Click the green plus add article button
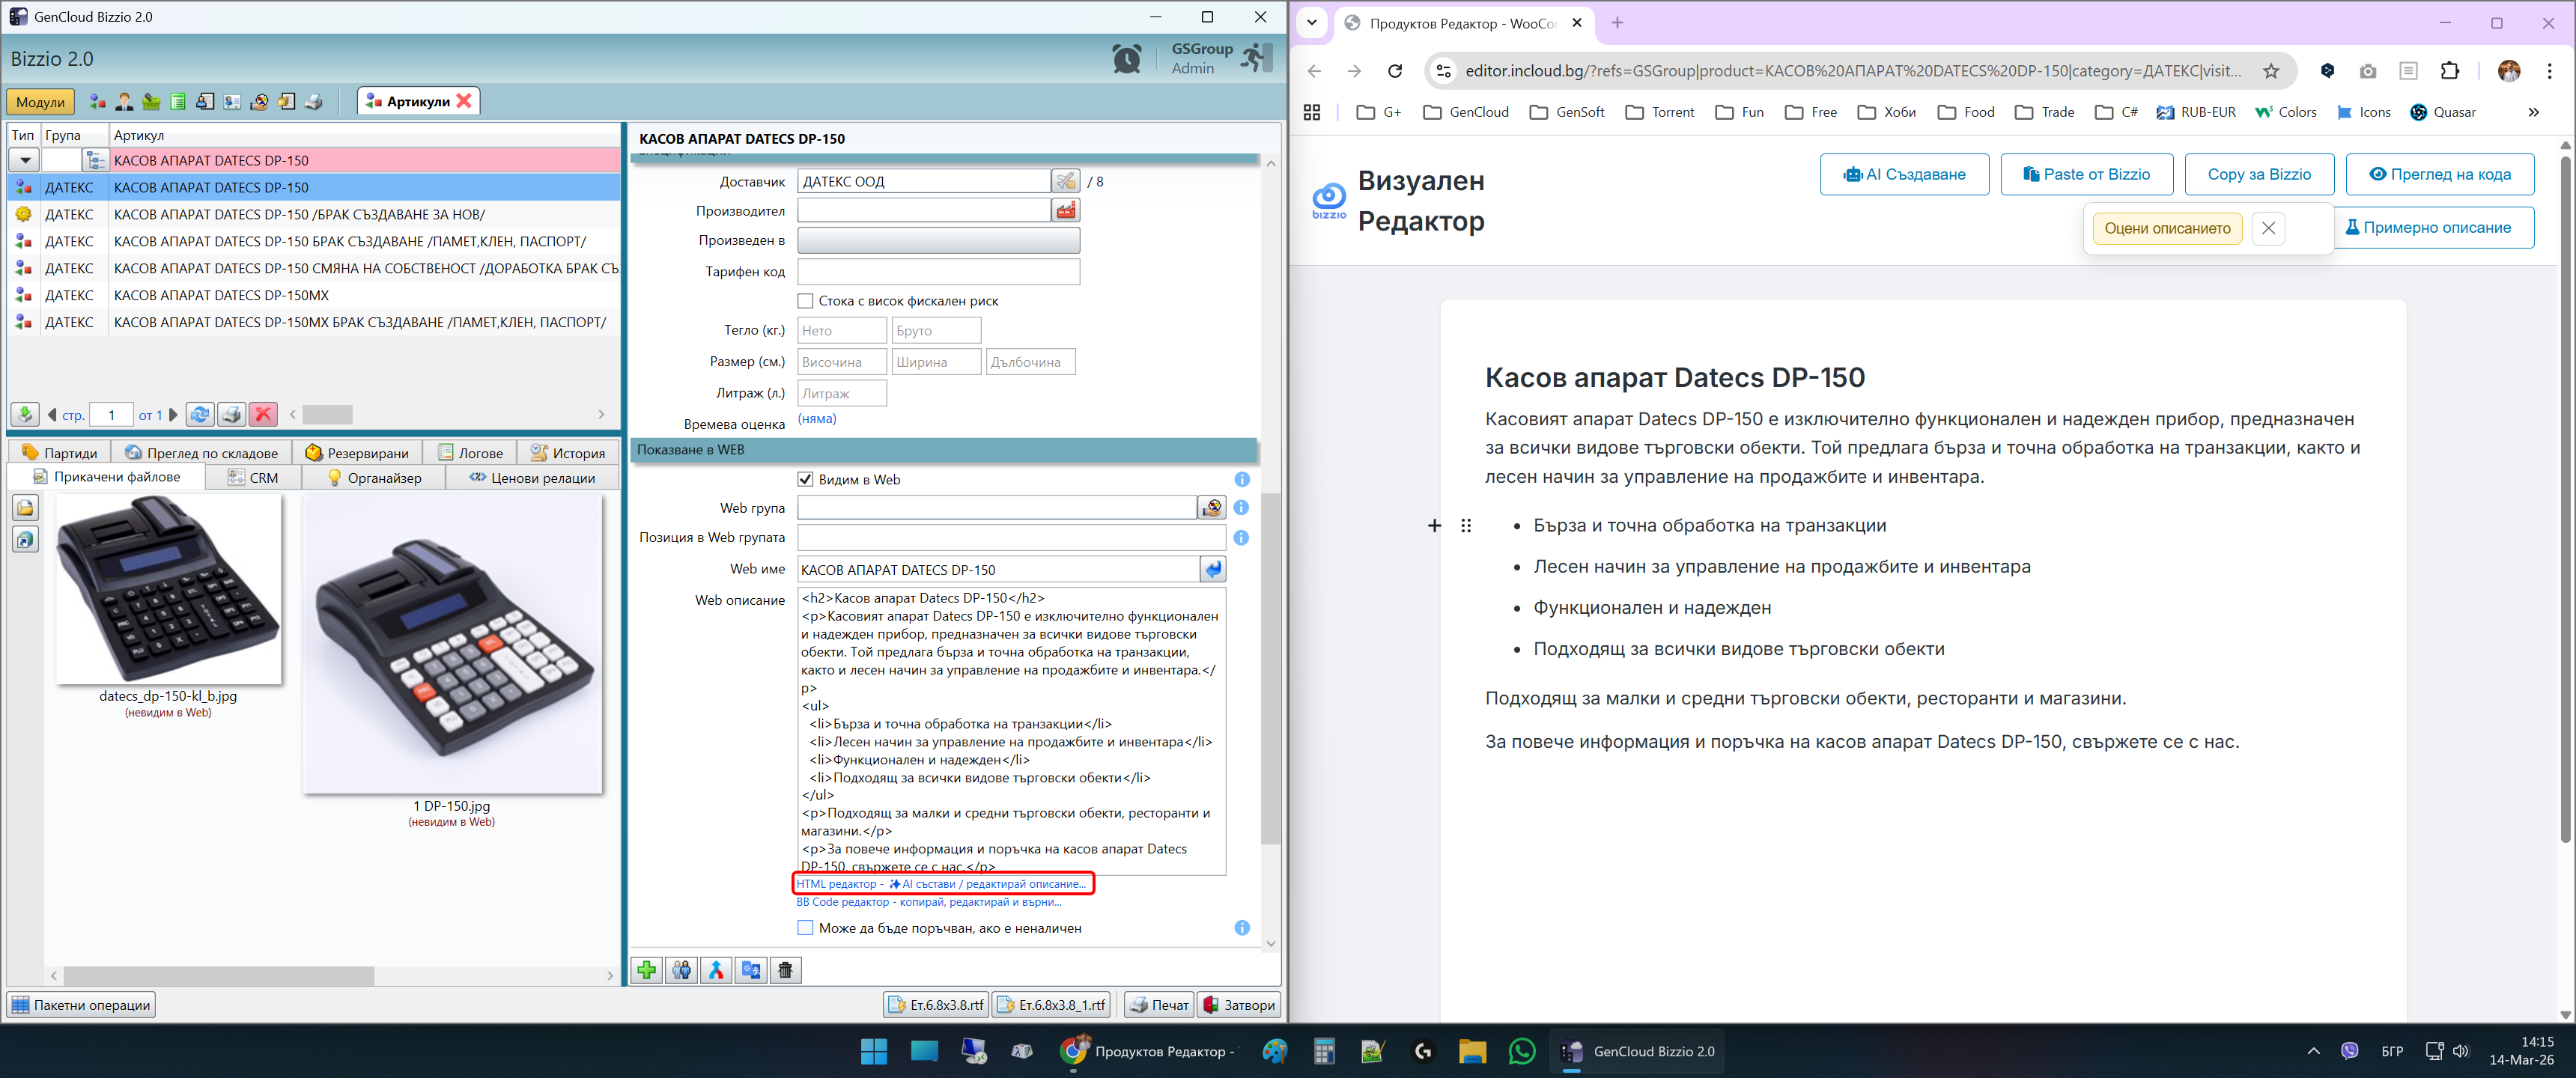This screenshot has width=2576, height=1078. [647, 970]
